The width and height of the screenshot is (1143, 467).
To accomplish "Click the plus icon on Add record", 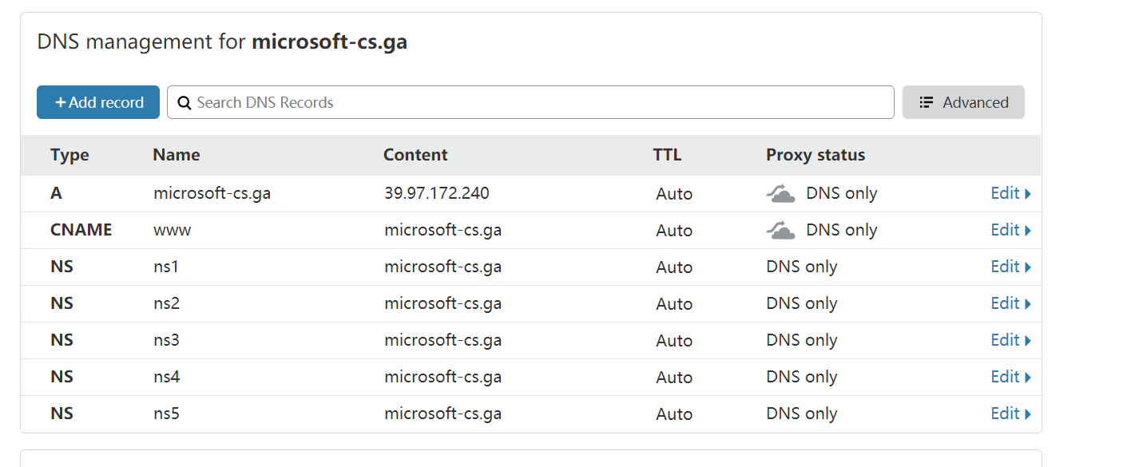I will point(61,103).
